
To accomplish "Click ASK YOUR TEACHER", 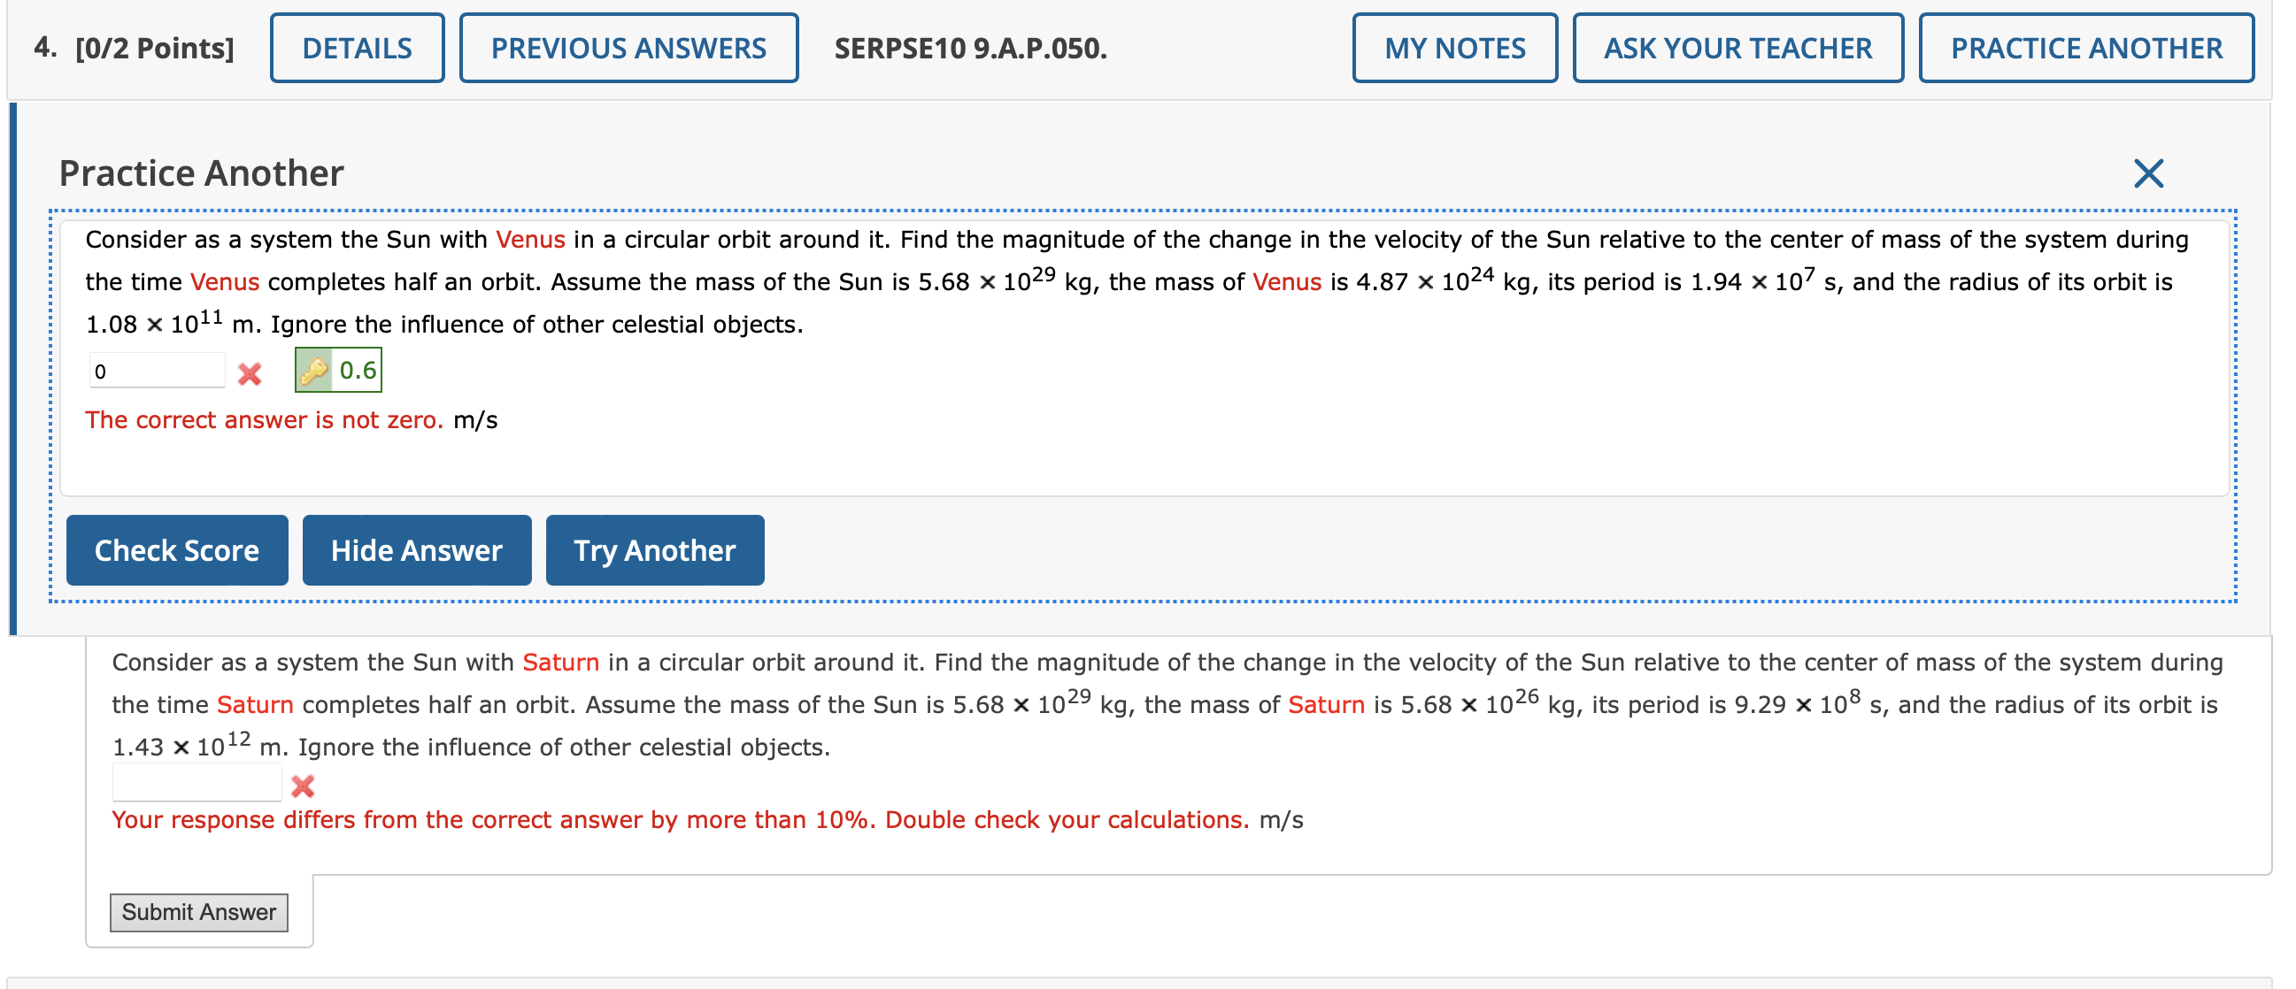I will [x=1737, y=48].
